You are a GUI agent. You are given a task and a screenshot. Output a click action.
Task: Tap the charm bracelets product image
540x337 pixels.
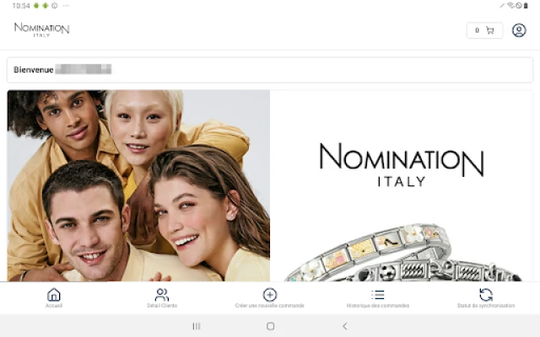(403, 253)
